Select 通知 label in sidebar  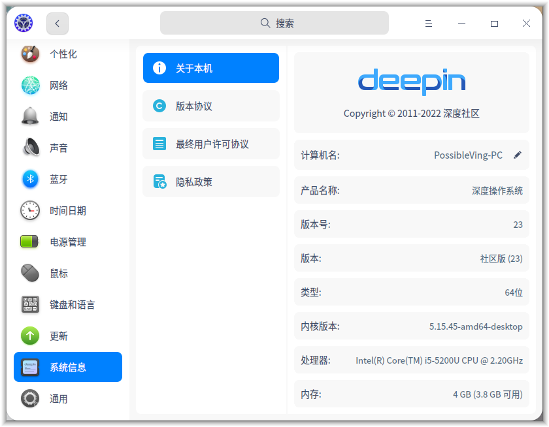click(x=59, y=116)
